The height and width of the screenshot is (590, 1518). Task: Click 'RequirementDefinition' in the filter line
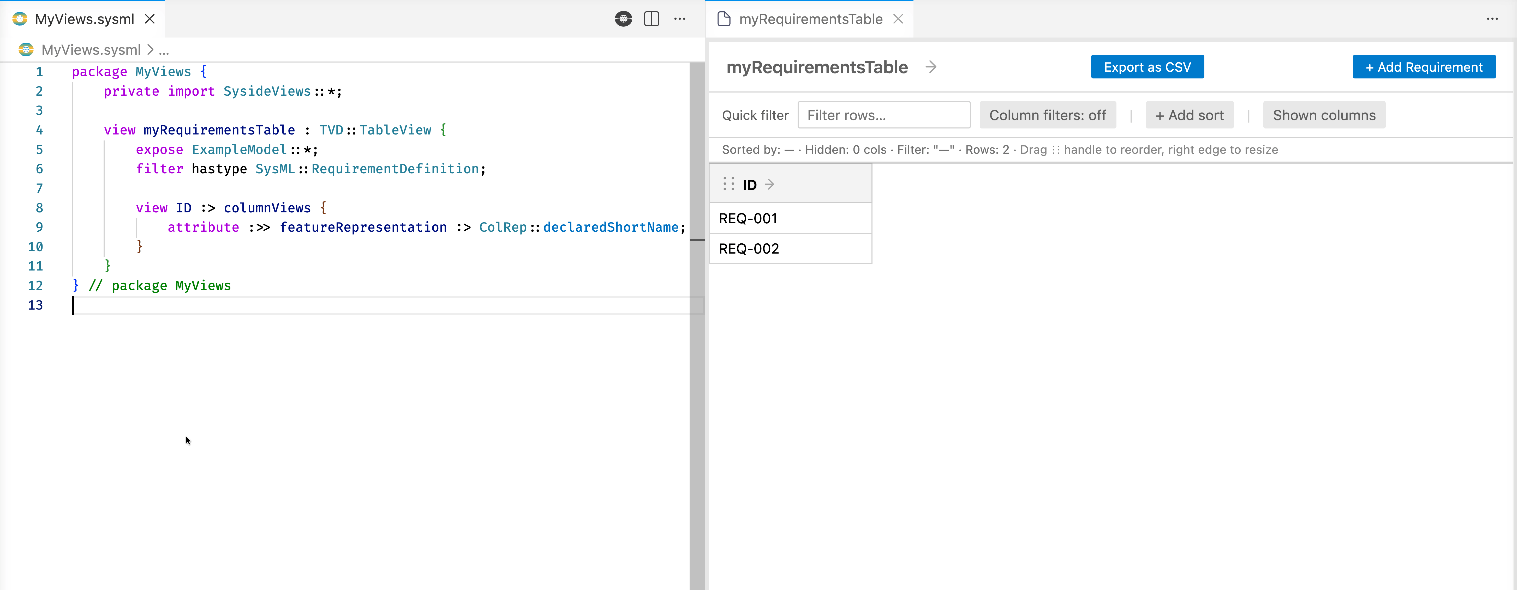pyautogui.click(x=395, y=169)
